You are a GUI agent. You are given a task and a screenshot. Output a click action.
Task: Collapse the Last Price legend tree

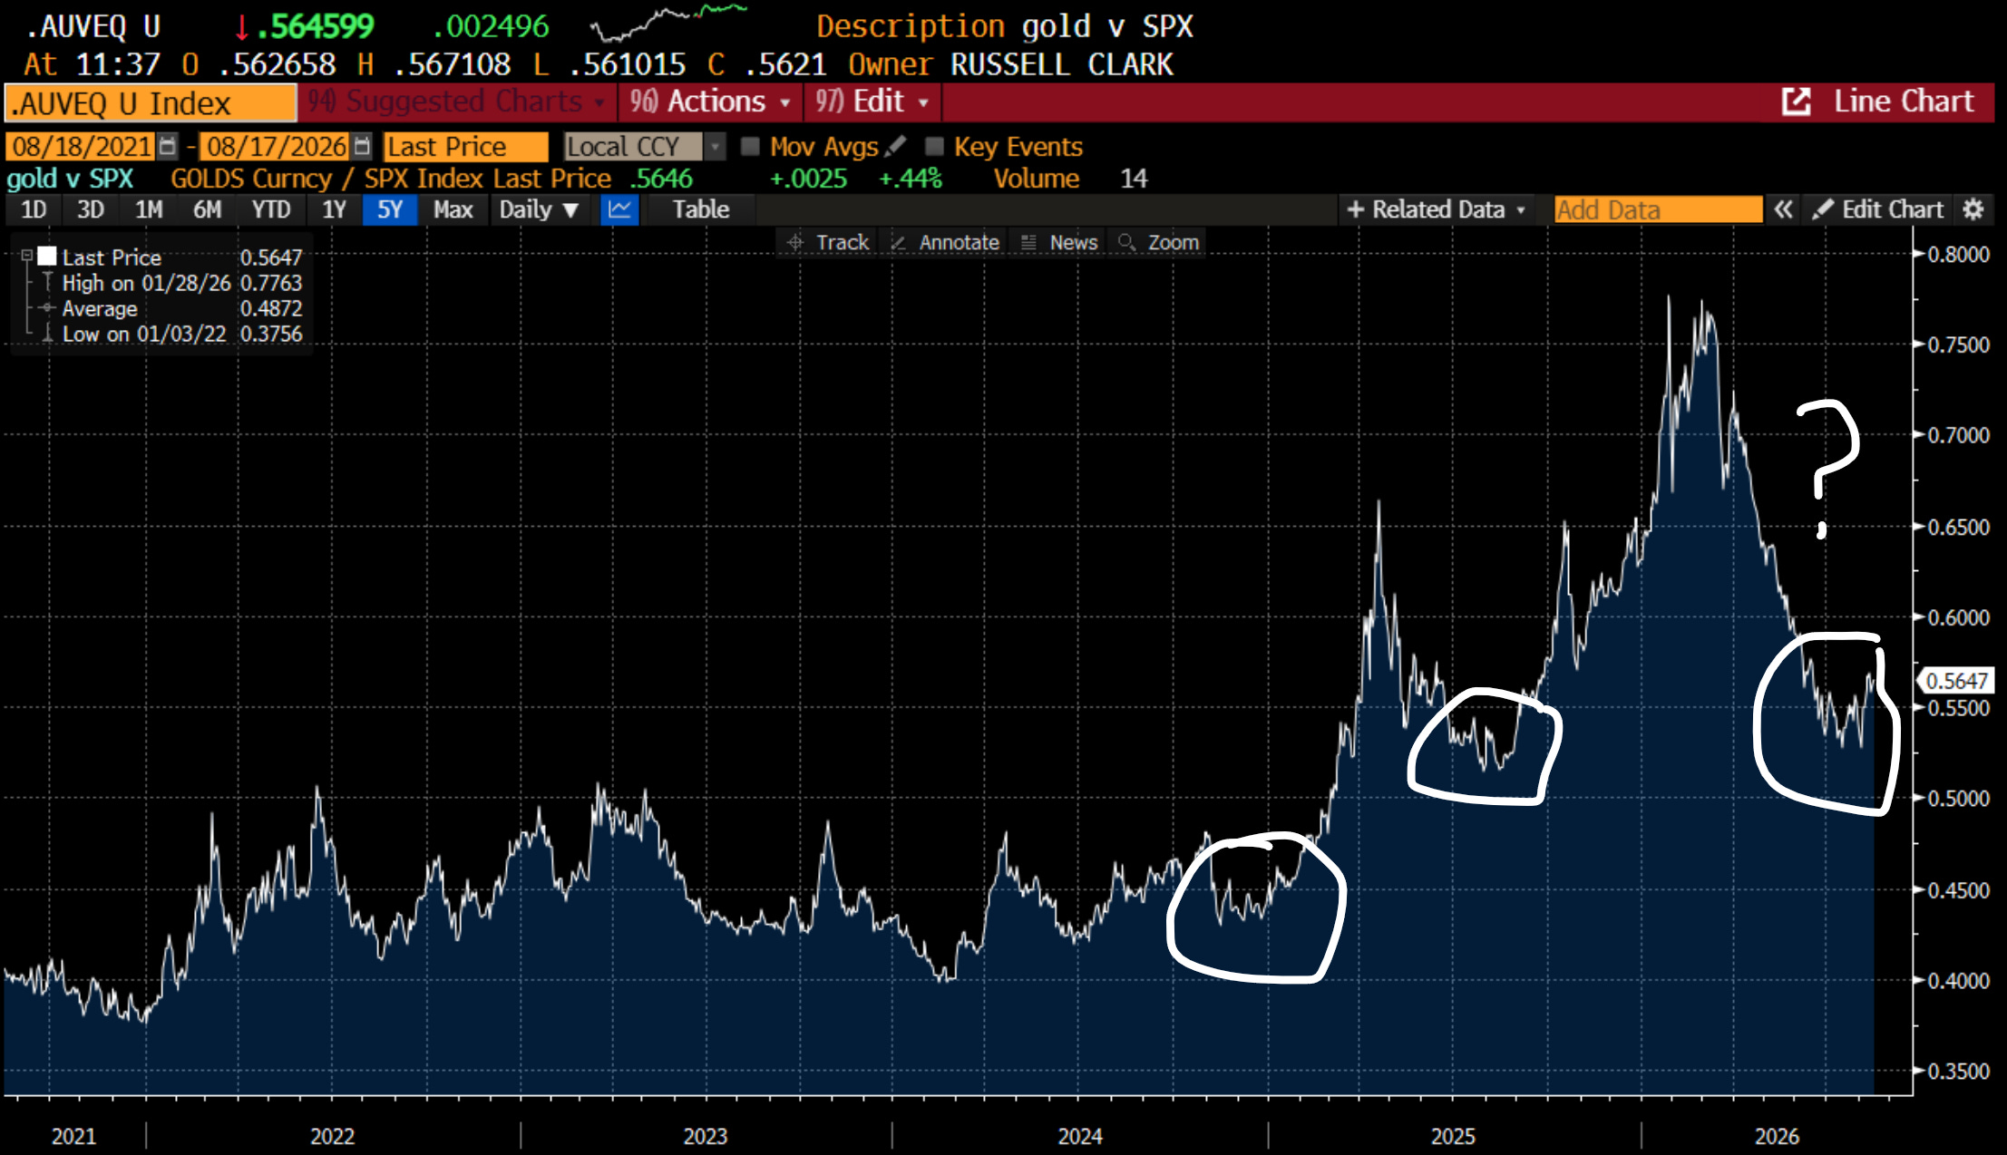point(27,256)
